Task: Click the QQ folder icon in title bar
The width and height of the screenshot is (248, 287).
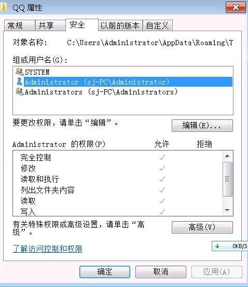Action: pyautogui.click(x=4, y=7)
